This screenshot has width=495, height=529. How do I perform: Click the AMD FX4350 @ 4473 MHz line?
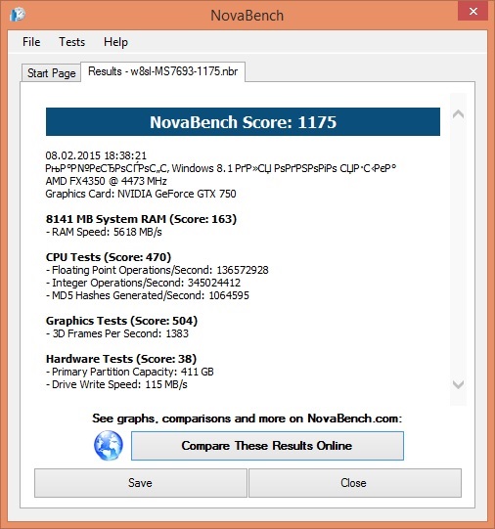(x=107, y=181)
